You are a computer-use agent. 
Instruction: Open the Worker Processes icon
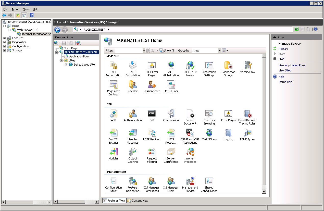click(190, 152)
